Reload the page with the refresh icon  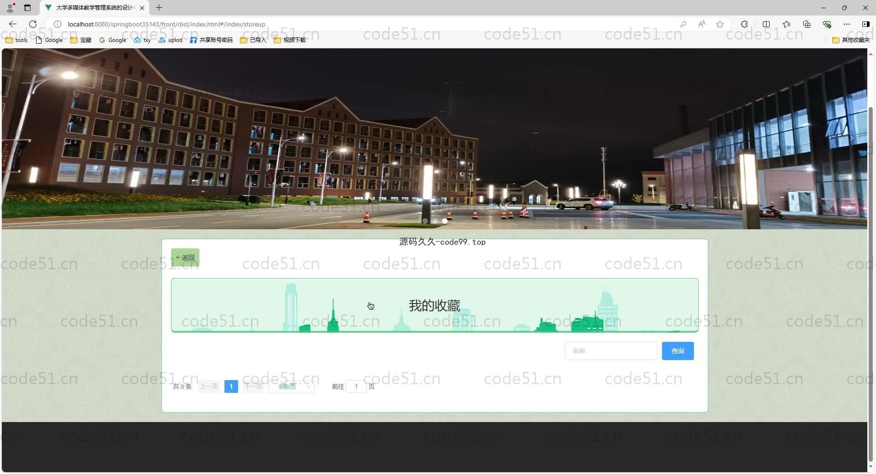(x=33, y=24)
